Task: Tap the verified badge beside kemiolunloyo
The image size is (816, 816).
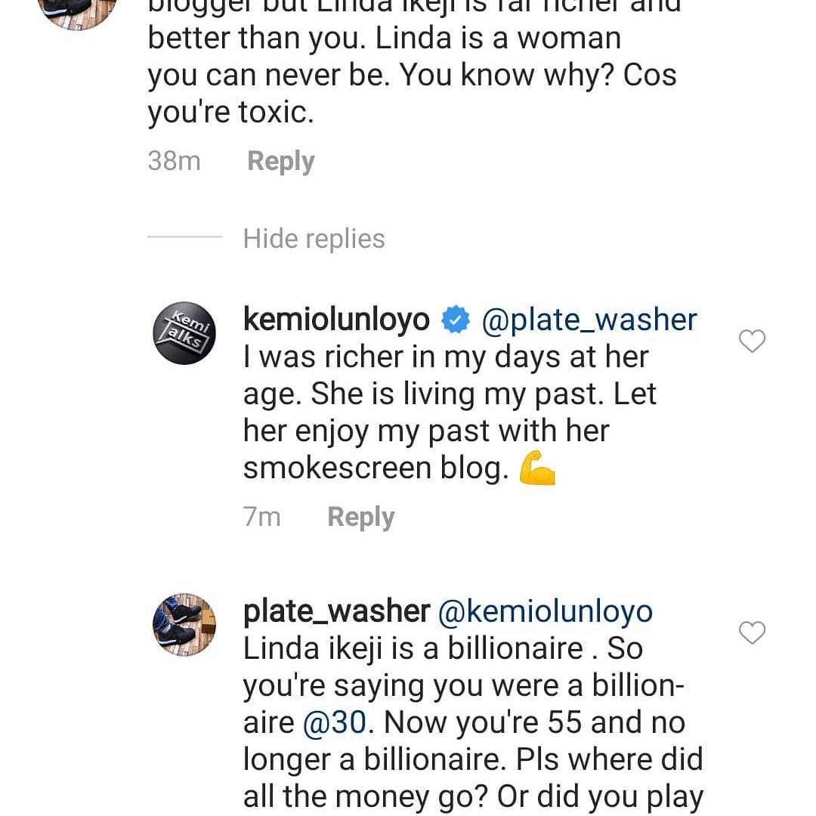Action: 456,320
